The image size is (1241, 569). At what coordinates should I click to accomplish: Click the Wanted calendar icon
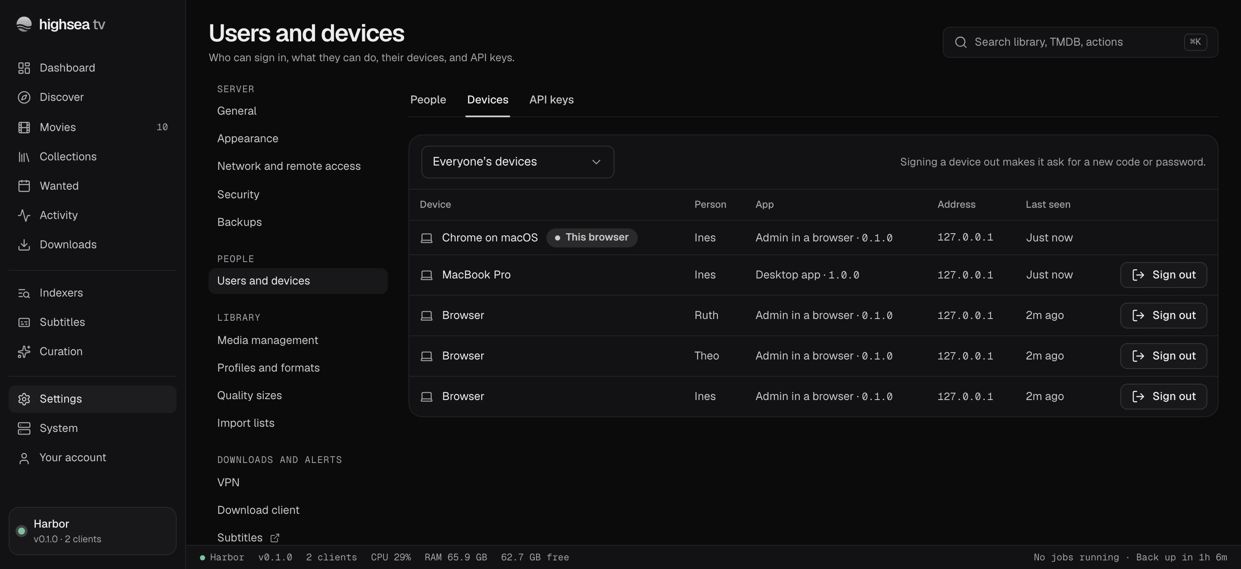(24, 186)
